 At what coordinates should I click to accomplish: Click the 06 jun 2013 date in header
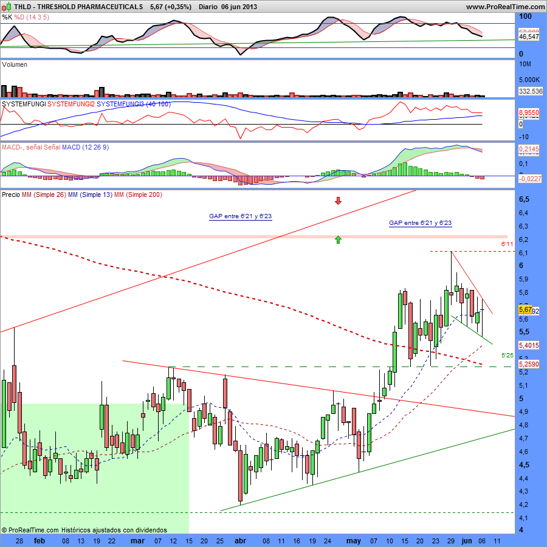coord(239,7)
